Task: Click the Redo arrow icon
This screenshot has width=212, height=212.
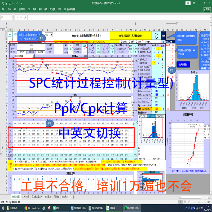Action: 17,3
